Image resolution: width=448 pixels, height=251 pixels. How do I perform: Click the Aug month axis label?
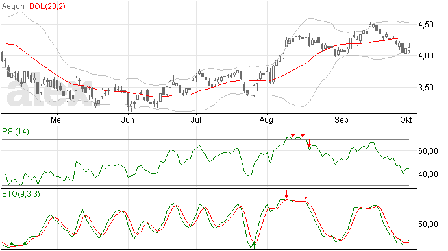tap(266, 120)
